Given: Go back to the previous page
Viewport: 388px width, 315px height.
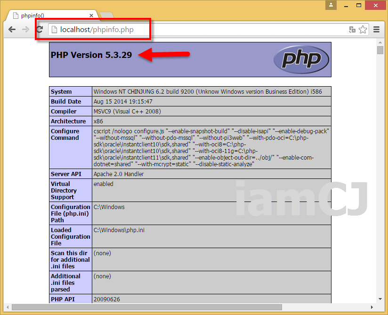Looking at the screenshot, I should (12, 30).
